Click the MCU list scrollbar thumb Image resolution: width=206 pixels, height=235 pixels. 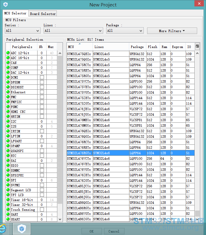(197, 213)
